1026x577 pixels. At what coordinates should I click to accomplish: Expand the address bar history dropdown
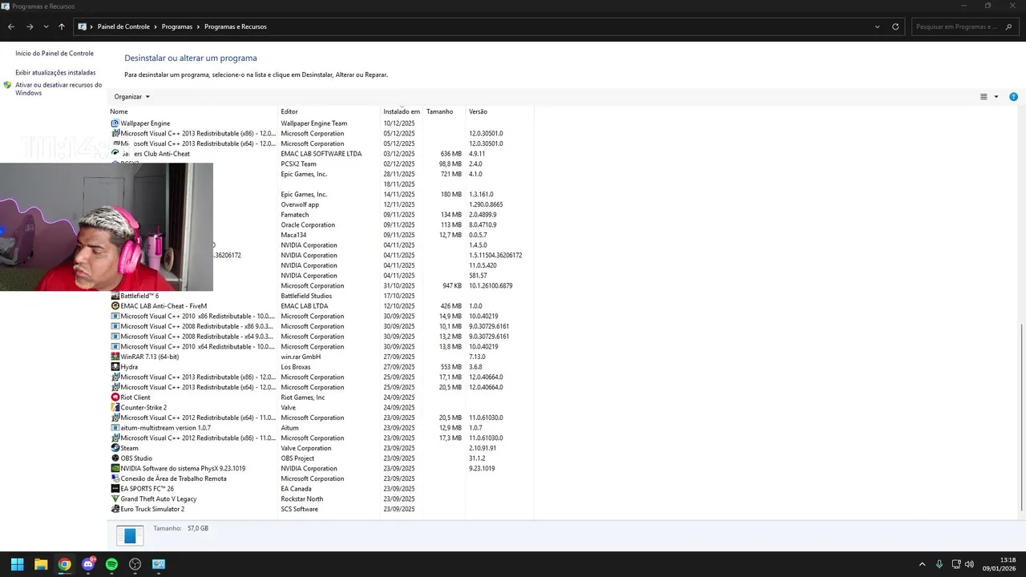click(877, 26)
